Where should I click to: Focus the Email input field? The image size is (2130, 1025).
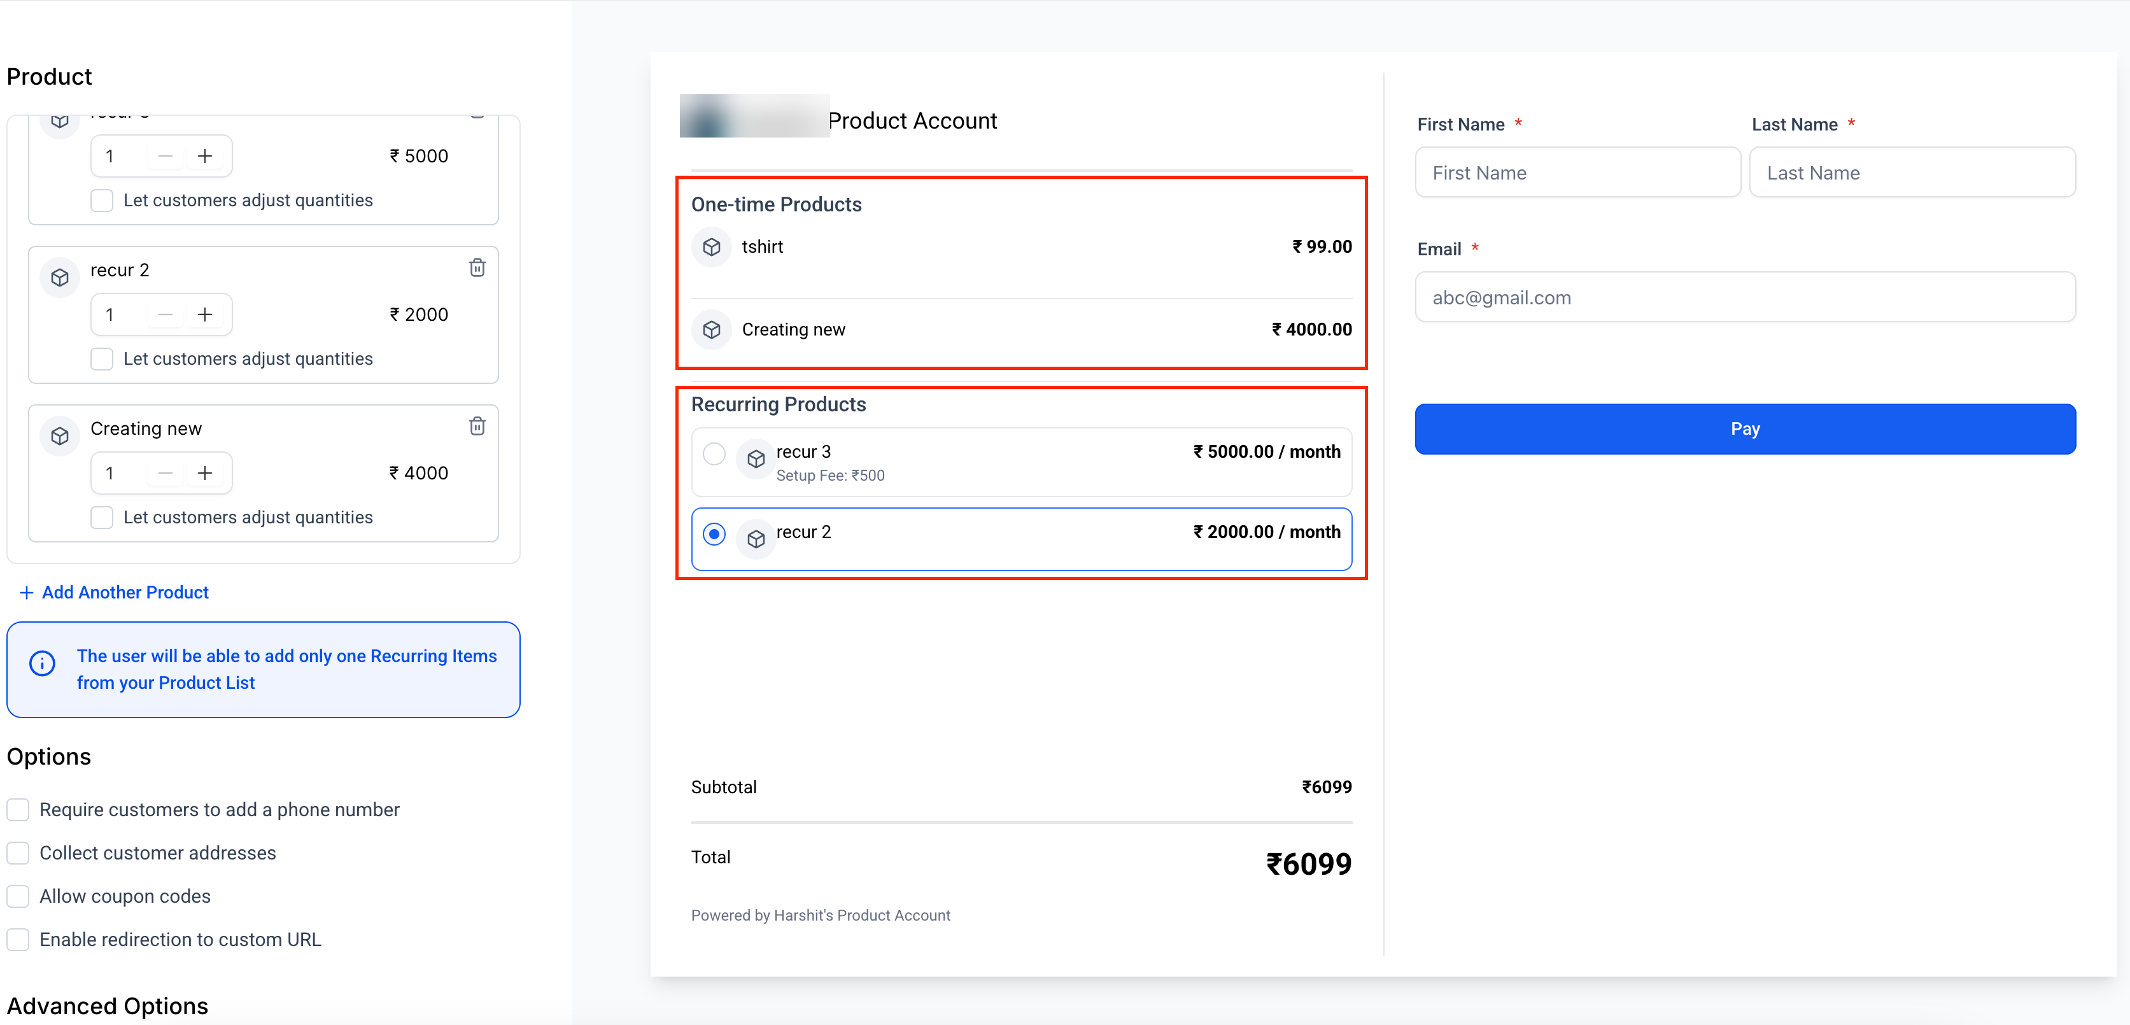coord(1745,297)
